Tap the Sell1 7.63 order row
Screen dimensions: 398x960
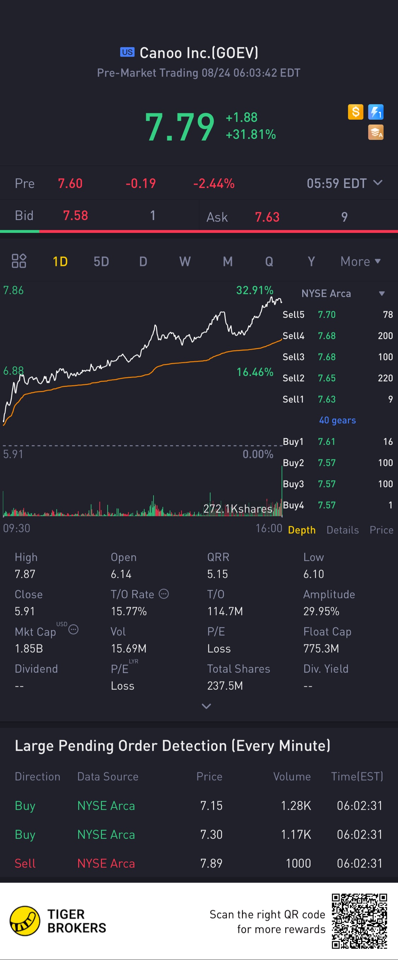[337, 399]
